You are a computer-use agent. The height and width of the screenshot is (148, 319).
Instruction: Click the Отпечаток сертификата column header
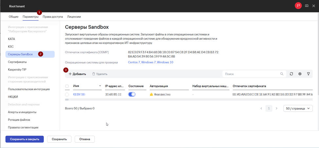click(250, 86)
